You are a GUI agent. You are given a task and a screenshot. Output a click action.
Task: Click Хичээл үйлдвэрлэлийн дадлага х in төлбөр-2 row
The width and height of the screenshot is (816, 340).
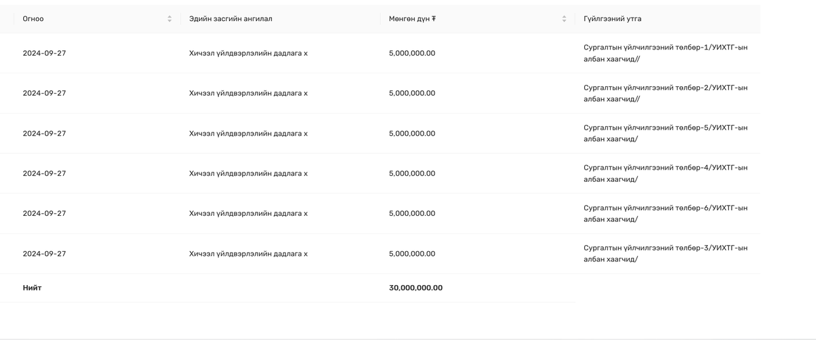(x=248, y=93)
